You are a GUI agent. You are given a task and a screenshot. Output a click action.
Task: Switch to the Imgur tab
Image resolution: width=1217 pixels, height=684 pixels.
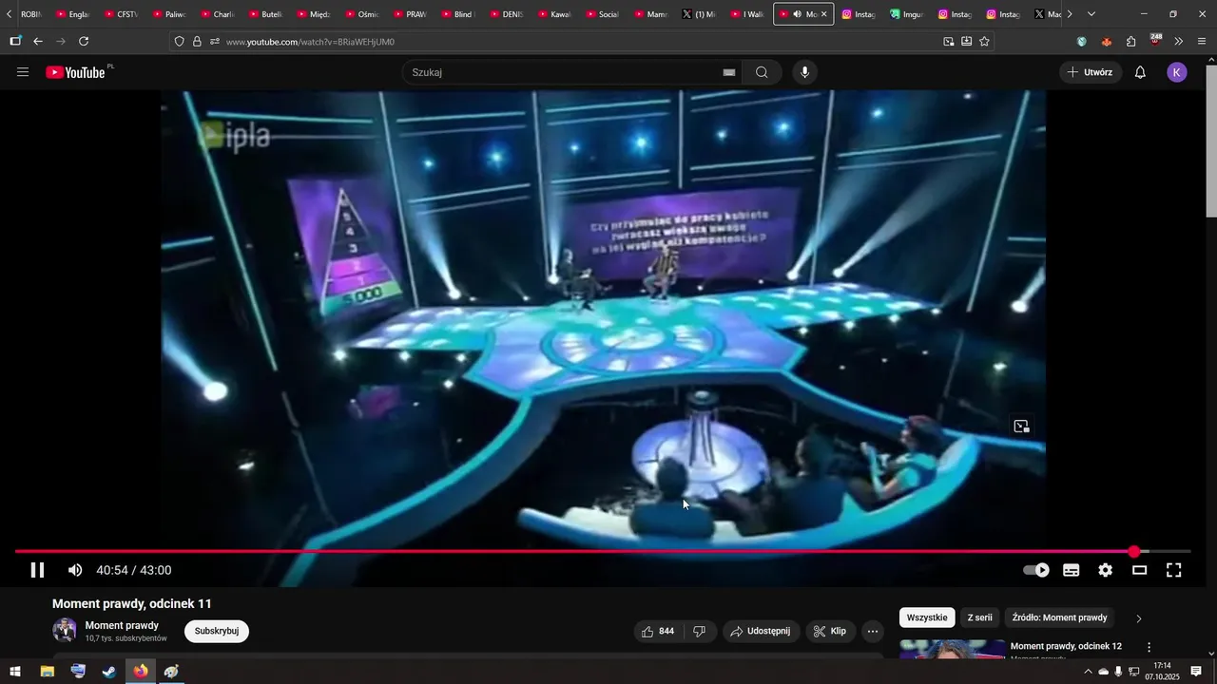click(x=904, y=14)
